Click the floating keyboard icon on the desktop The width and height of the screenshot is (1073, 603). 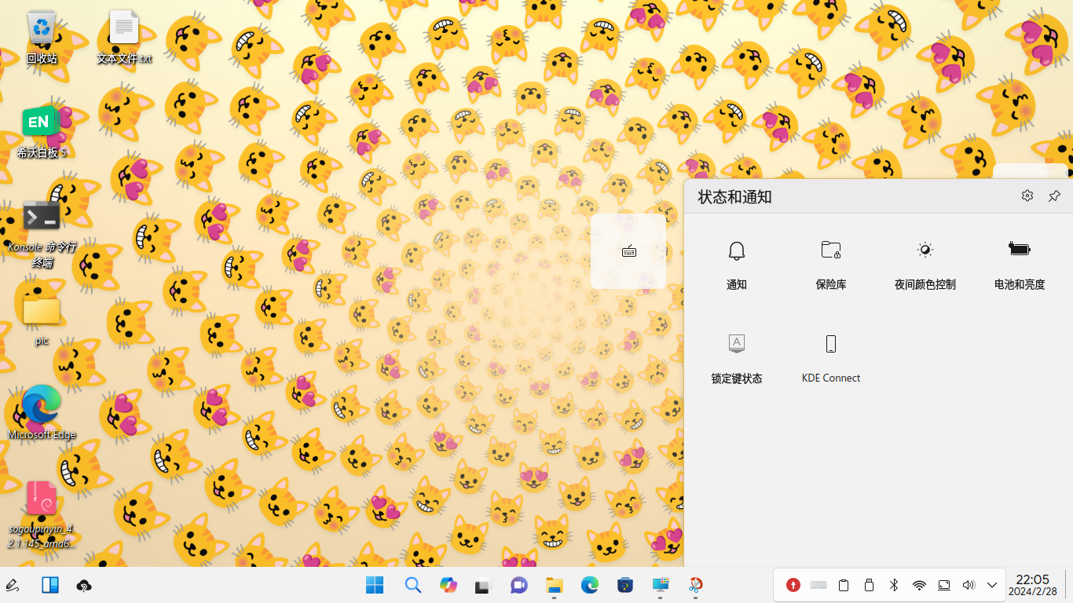point(628,251)
